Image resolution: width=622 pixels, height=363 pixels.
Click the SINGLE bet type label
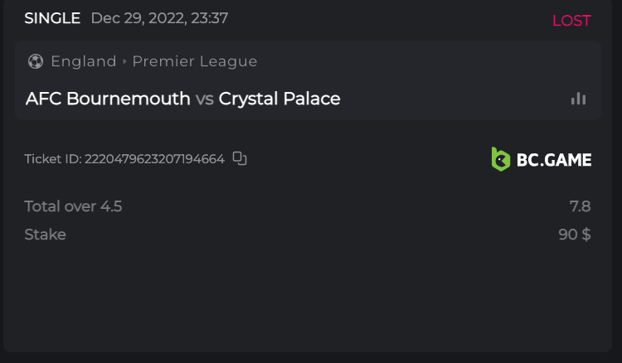tap(52, 18)
